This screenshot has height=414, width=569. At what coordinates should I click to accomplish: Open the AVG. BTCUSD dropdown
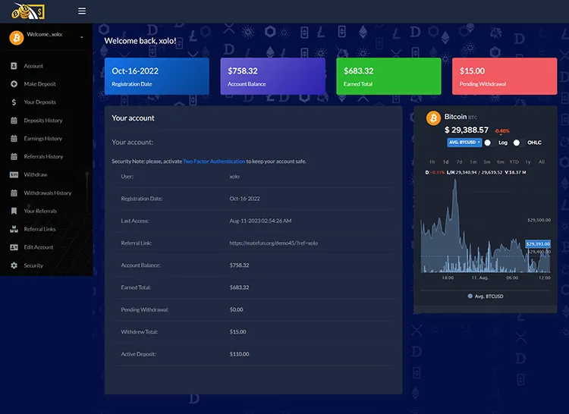click(x=464, y=143)
